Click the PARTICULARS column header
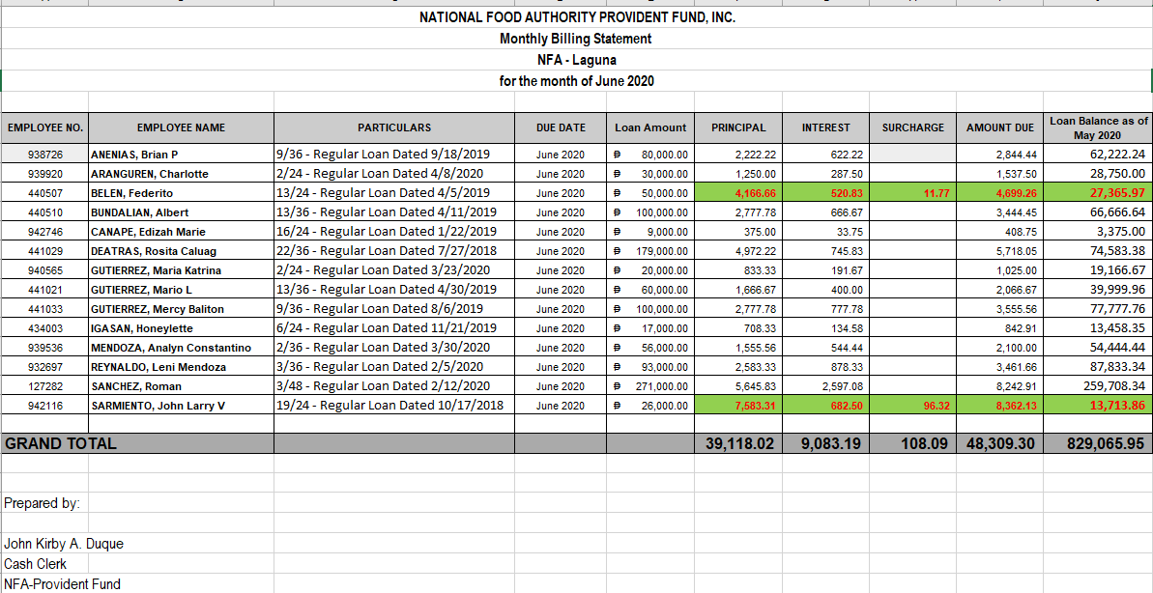 394,127
